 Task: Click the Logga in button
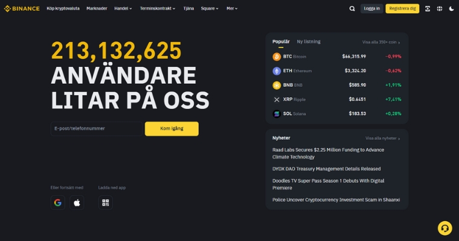372,8
